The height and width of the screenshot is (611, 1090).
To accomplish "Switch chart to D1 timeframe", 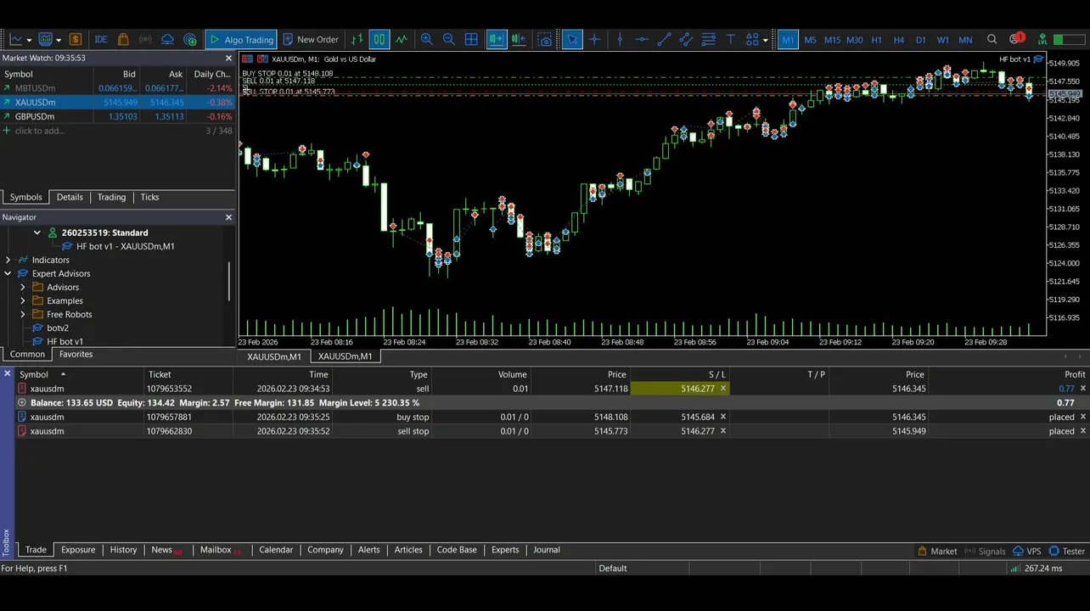I will (x=921, y=39).
